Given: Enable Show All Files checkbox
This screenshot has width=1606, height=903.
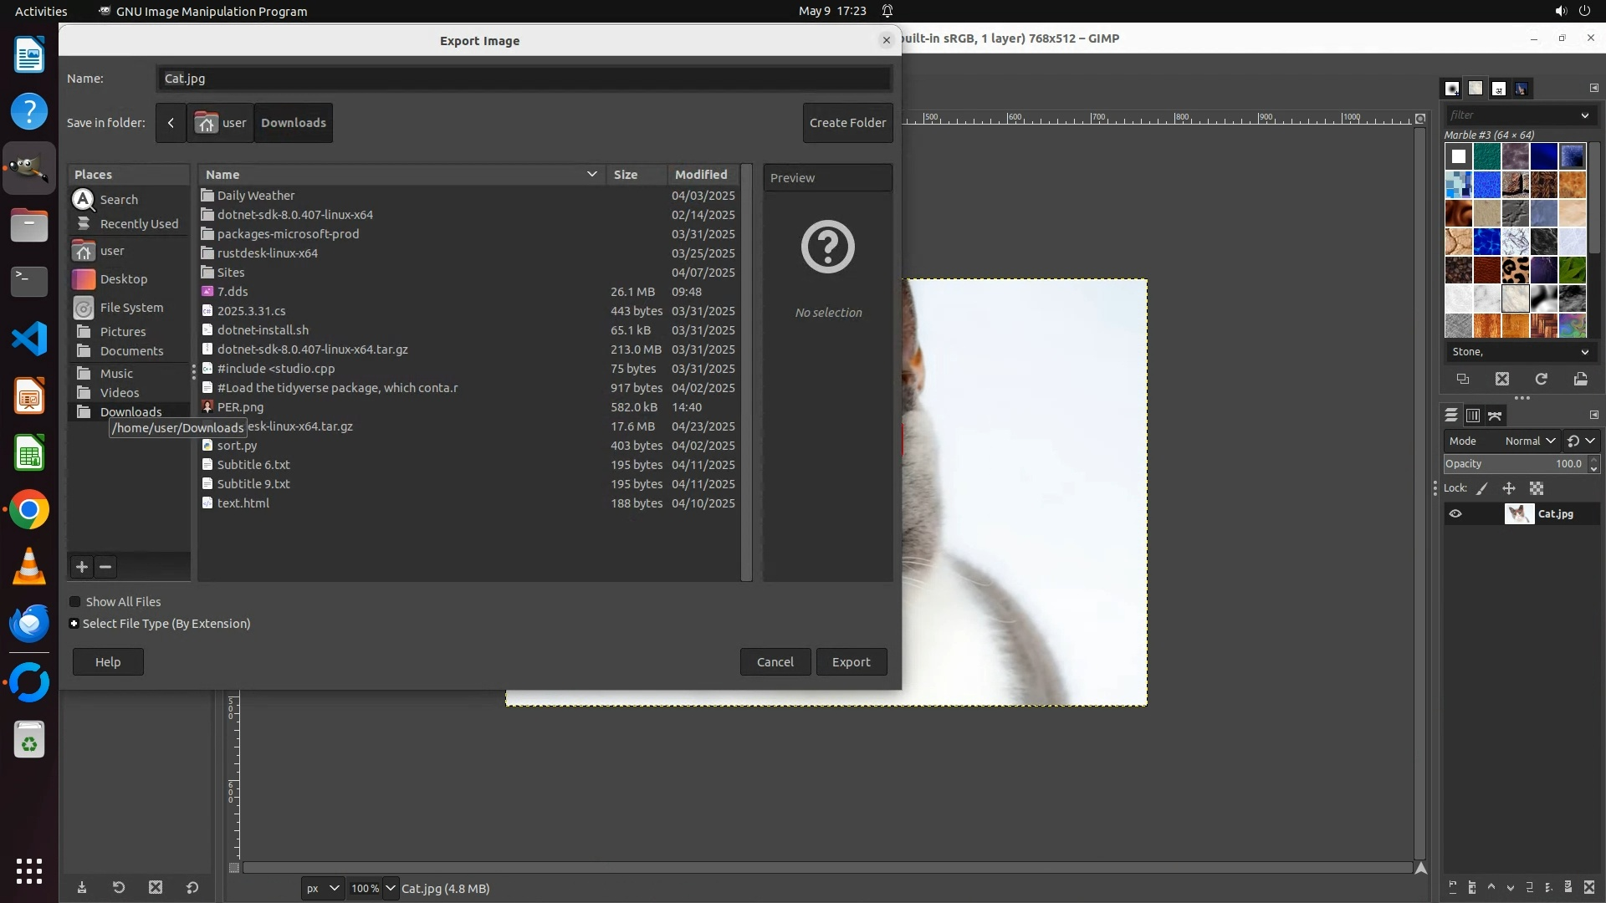Looking at the screenshot, I should point(75,602).
